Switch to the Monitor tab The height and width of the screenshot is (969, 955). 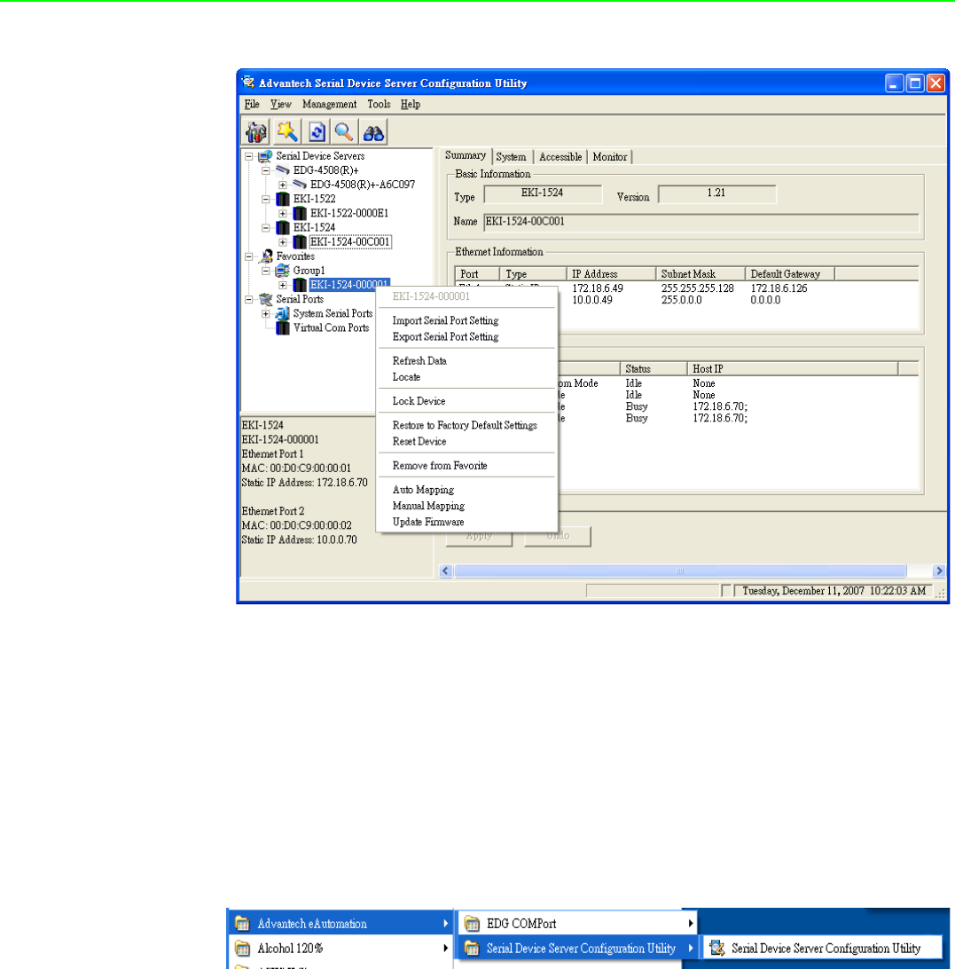(x=610, y=157)
